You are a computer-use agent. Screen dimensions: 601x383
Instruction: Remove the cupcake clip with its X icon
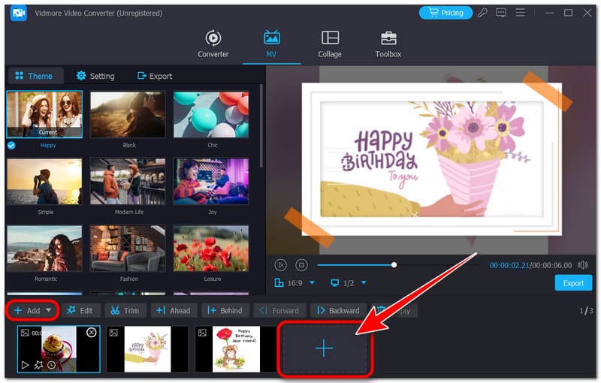point(92,332)
